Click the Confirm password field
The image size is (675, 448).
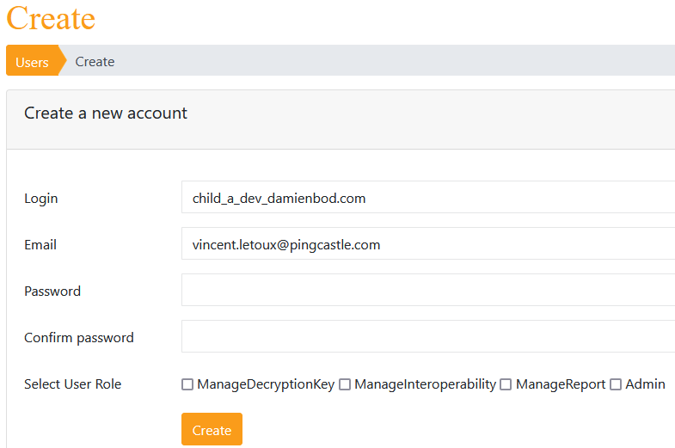[x=428, y=336]
